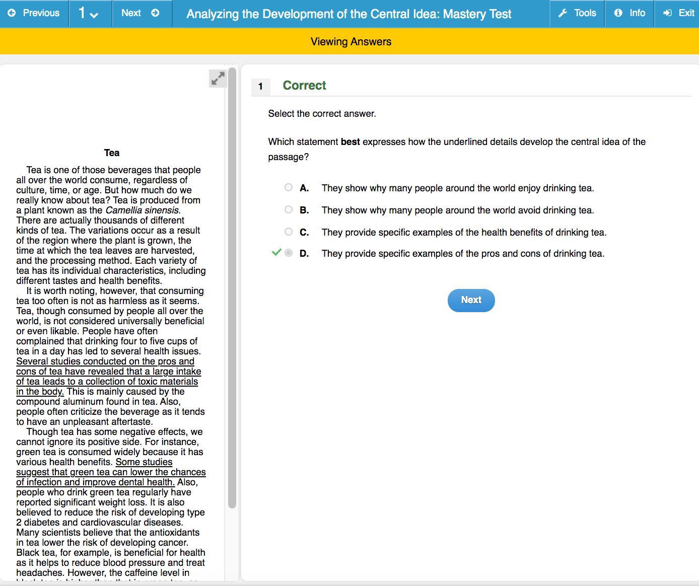Open the Tools menu
The height and width of the screenshot is (586, 699).
577,13
